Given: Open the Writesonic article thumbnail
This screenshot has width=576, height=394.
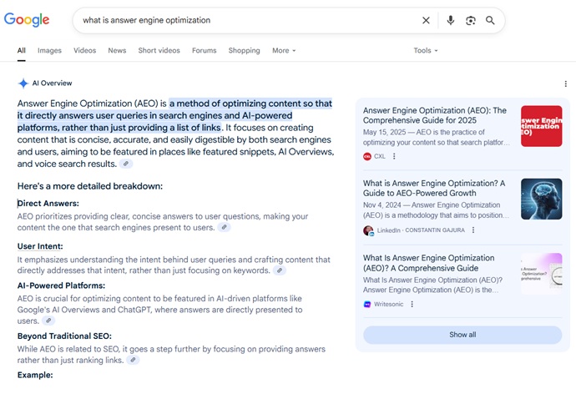Looking at the screenshot, I should [542, 274].
